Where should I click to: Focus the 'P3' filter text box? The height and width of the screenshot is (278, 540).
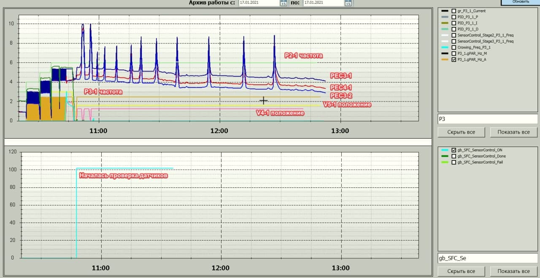[487, 119]
